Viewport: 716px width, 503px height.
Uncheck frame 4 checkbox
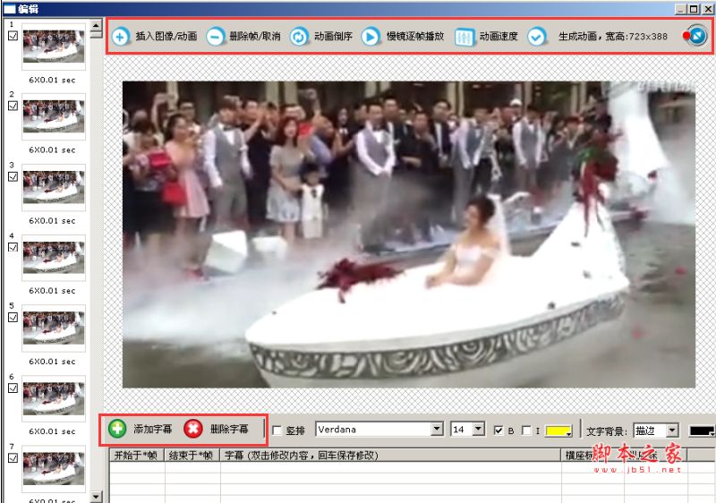[13, 247]
